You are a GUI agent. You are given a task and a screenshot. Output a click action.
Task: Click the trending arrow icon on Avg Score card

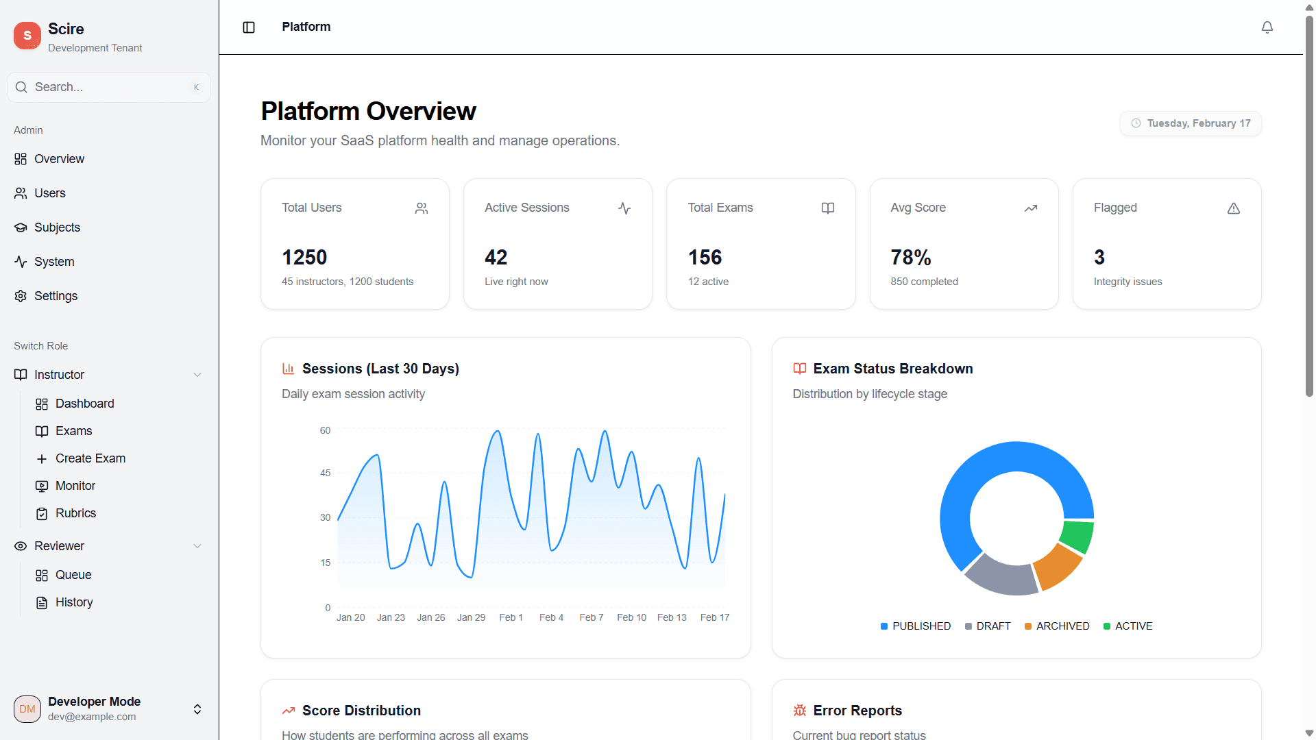[x=1031, y=208]
